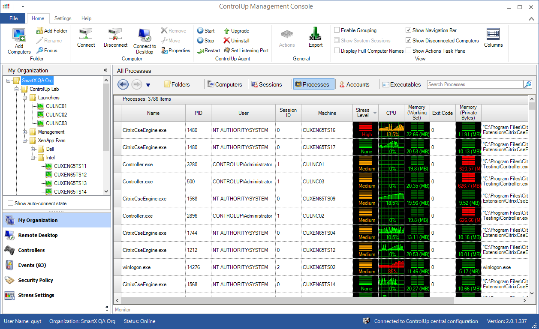The height and width of the screenshot is (329, 539).
Task: Select CUXEN65TS13 in tree
Action: point(70,183)
